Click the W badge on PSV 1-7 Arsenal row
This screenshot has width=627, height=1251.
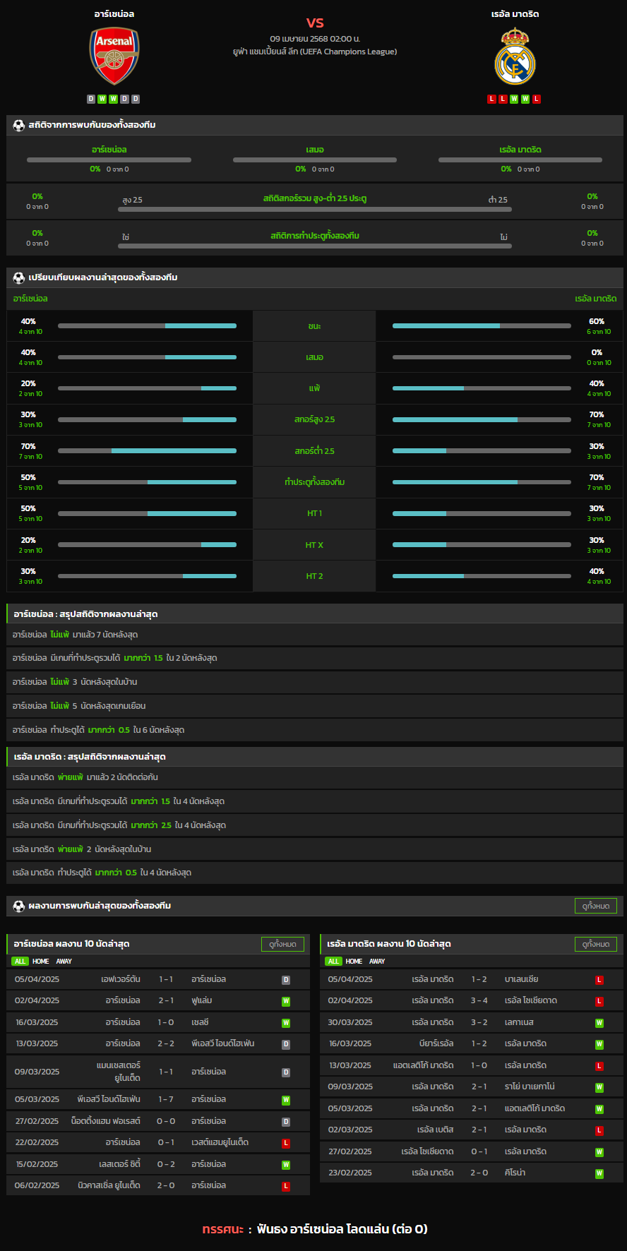click(x=286, y=1100)
